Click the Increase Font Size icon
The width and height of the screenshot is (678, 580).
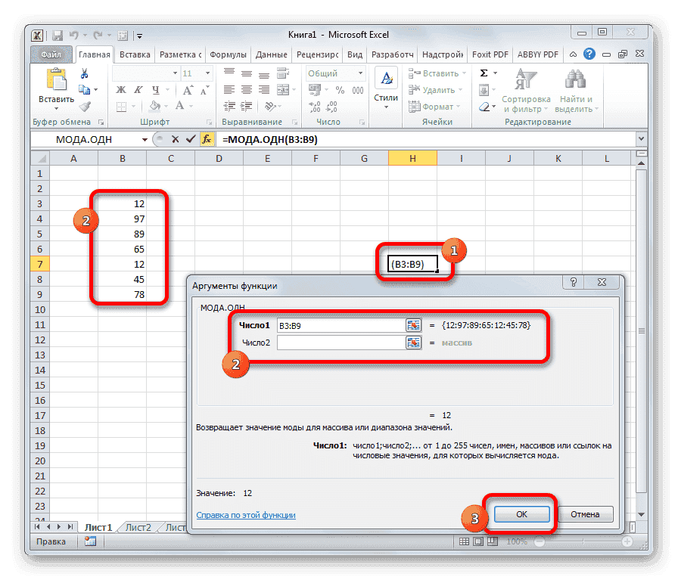[x=188, y=88]
